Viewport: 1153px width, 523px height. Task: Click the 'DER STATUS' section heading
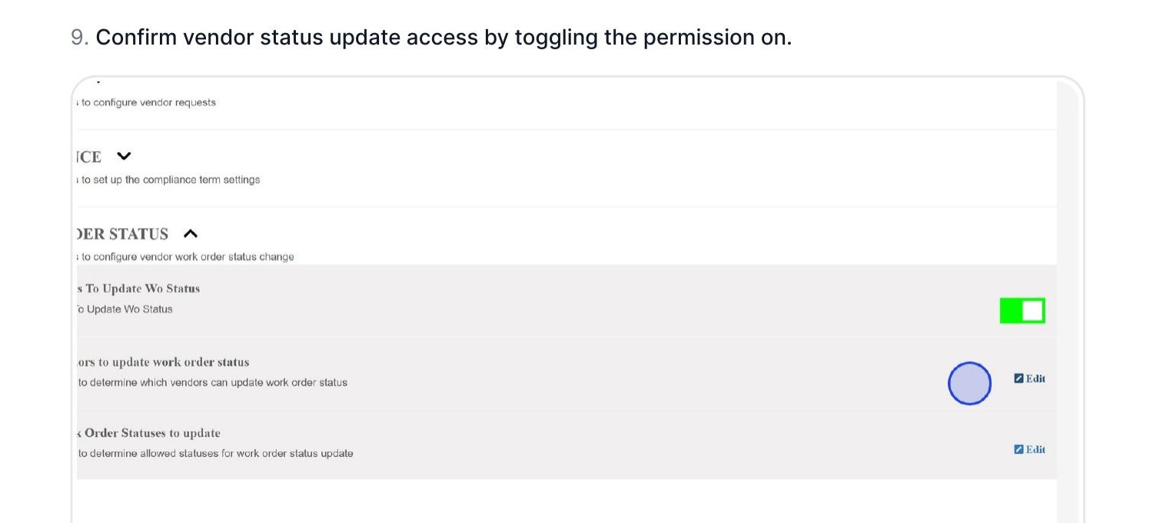(123, 234)
